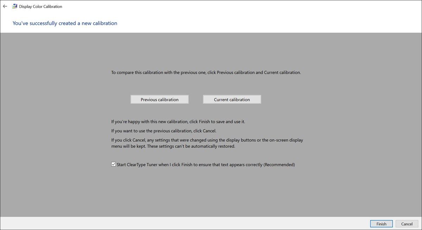The height and width of the screenshot is (230, 422).
Task: Toggle the ClearType Tuner recommendation checkbox
Action: click(113, 164)
